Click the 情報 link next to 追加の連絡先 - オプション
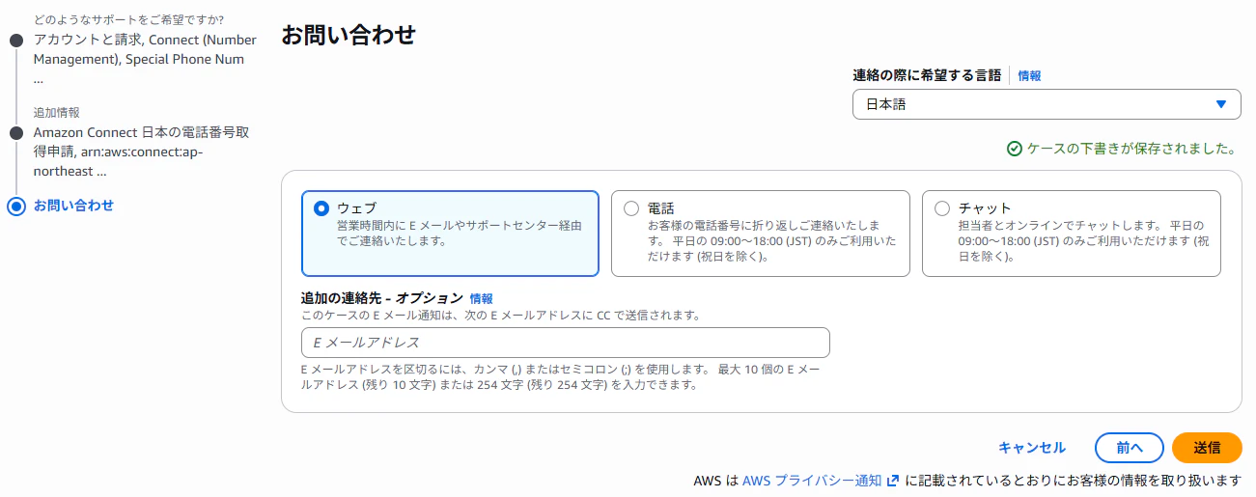The width and height of the screenshot is (1256, 497). [x=482, y=299]
